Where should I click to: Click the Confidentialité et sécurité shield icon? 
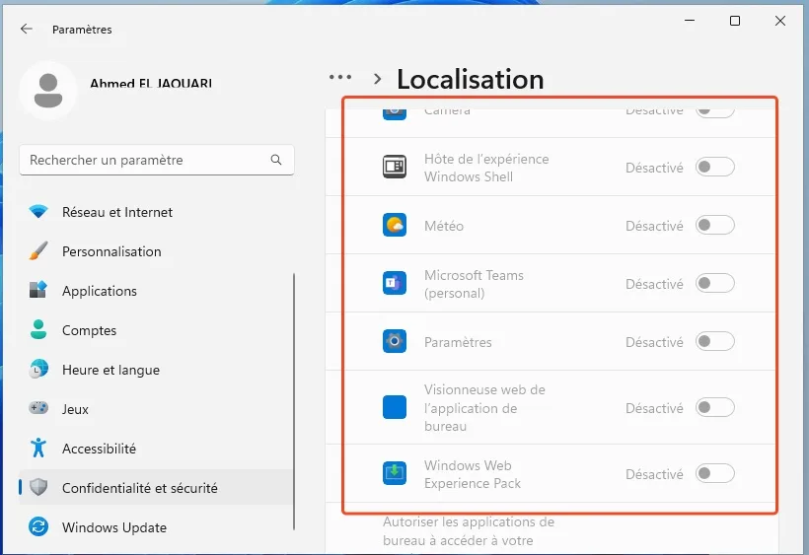coord(38,487)
